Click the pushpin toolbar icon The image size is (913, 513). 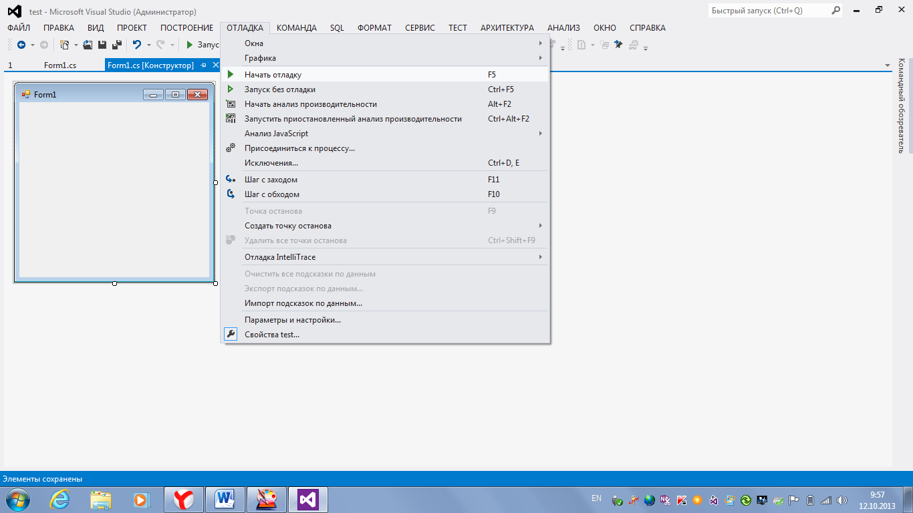click(618, 45)
